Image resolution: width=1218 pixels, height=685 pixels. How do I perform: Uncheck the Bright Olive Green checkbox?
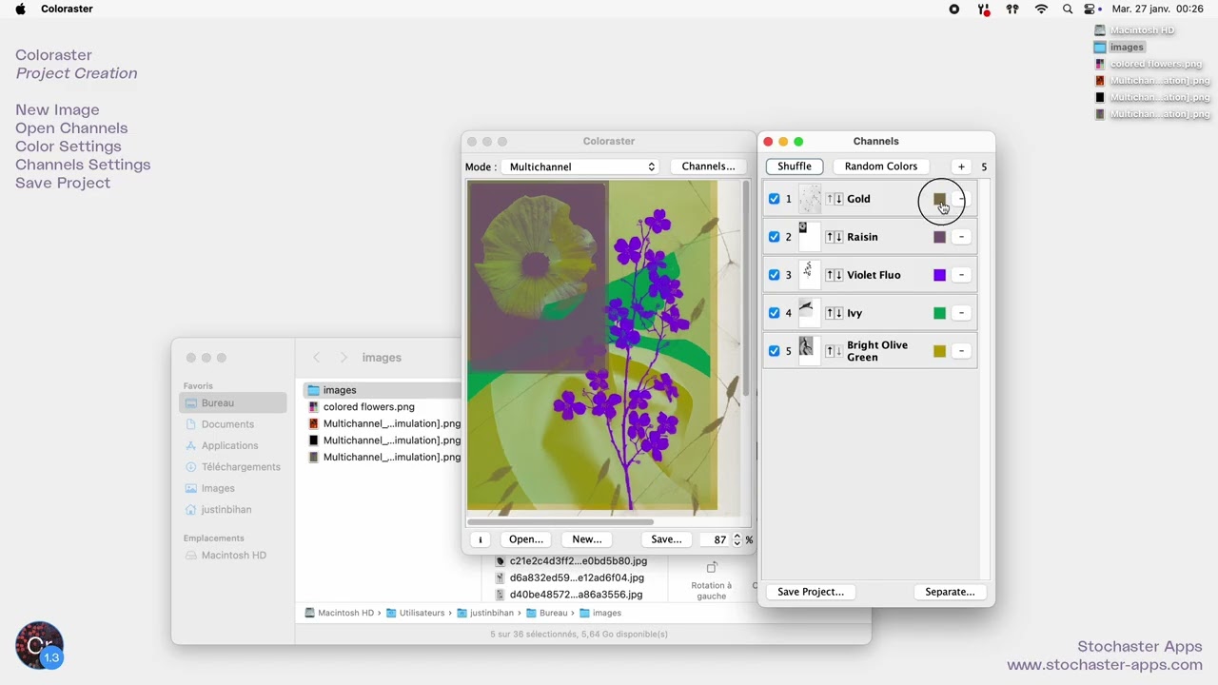[774, 351]
